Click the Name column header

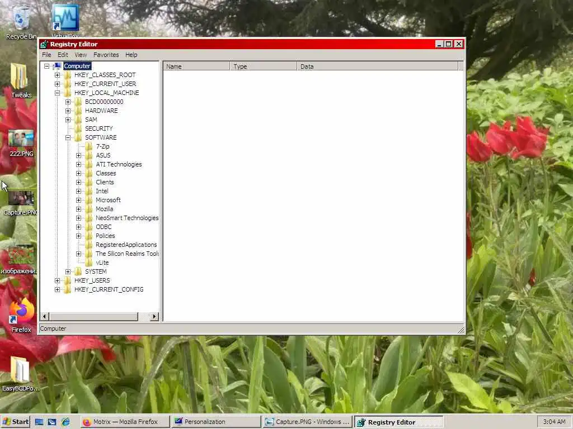click(196, 66)
